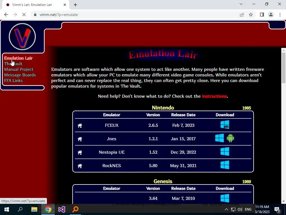Viewport: 286px width, 215px height.
Task: Bookmark this page with the star
Action: (x=251, y=15)
